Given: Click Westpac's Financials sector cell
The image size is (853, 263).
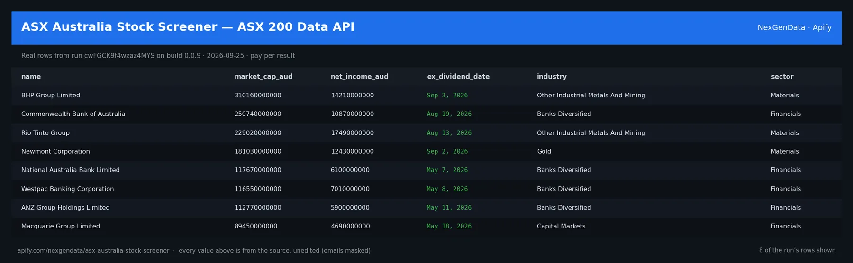Looking at the screenshot, I should point(786,189).
